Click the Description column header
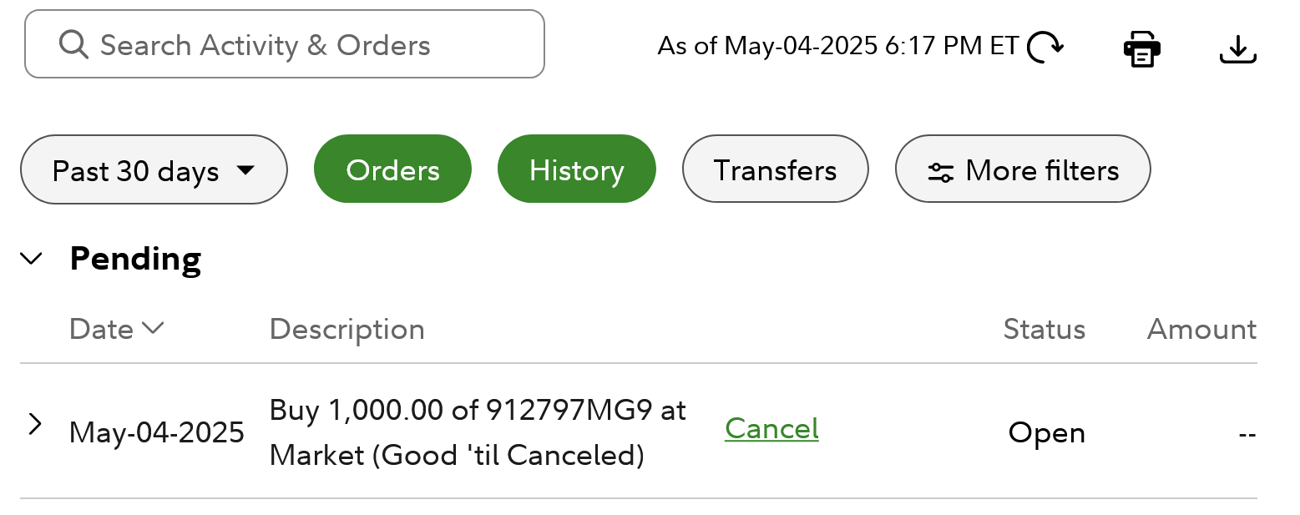 347,329
